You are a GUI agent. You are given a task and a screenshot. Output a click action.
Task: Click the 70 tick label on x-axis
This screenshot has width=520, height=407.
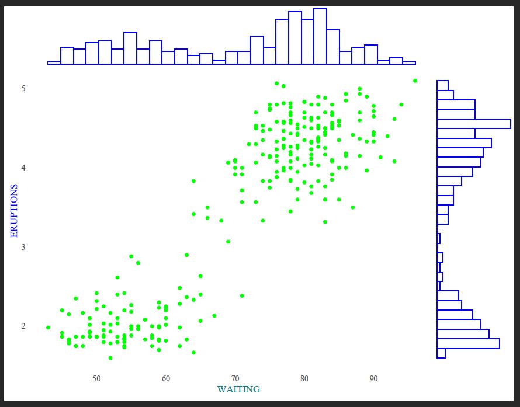[x=235, y=379]
